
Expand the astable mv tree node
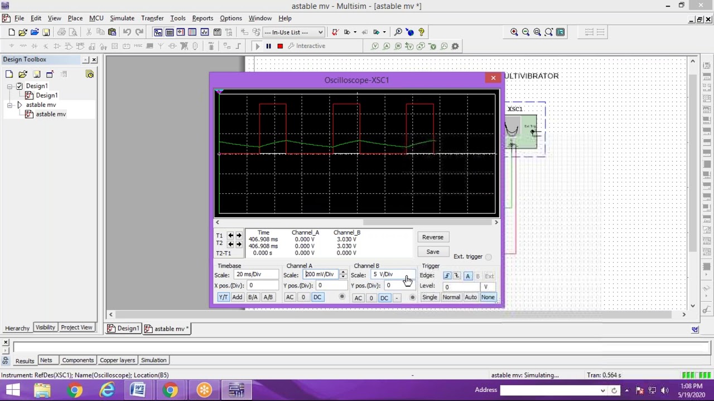point(9,105)
